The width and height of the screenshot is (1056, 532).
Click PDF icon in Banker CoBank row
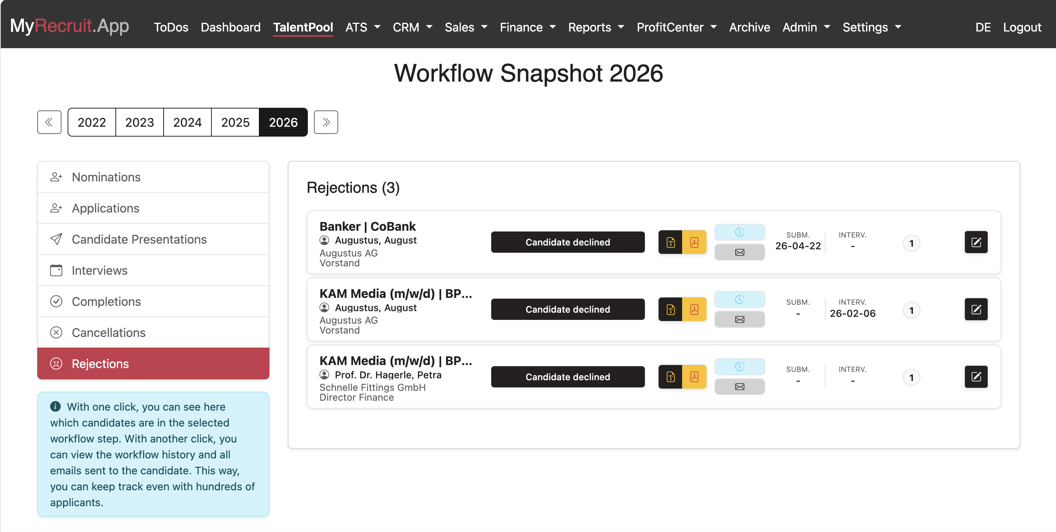point(694,242)
